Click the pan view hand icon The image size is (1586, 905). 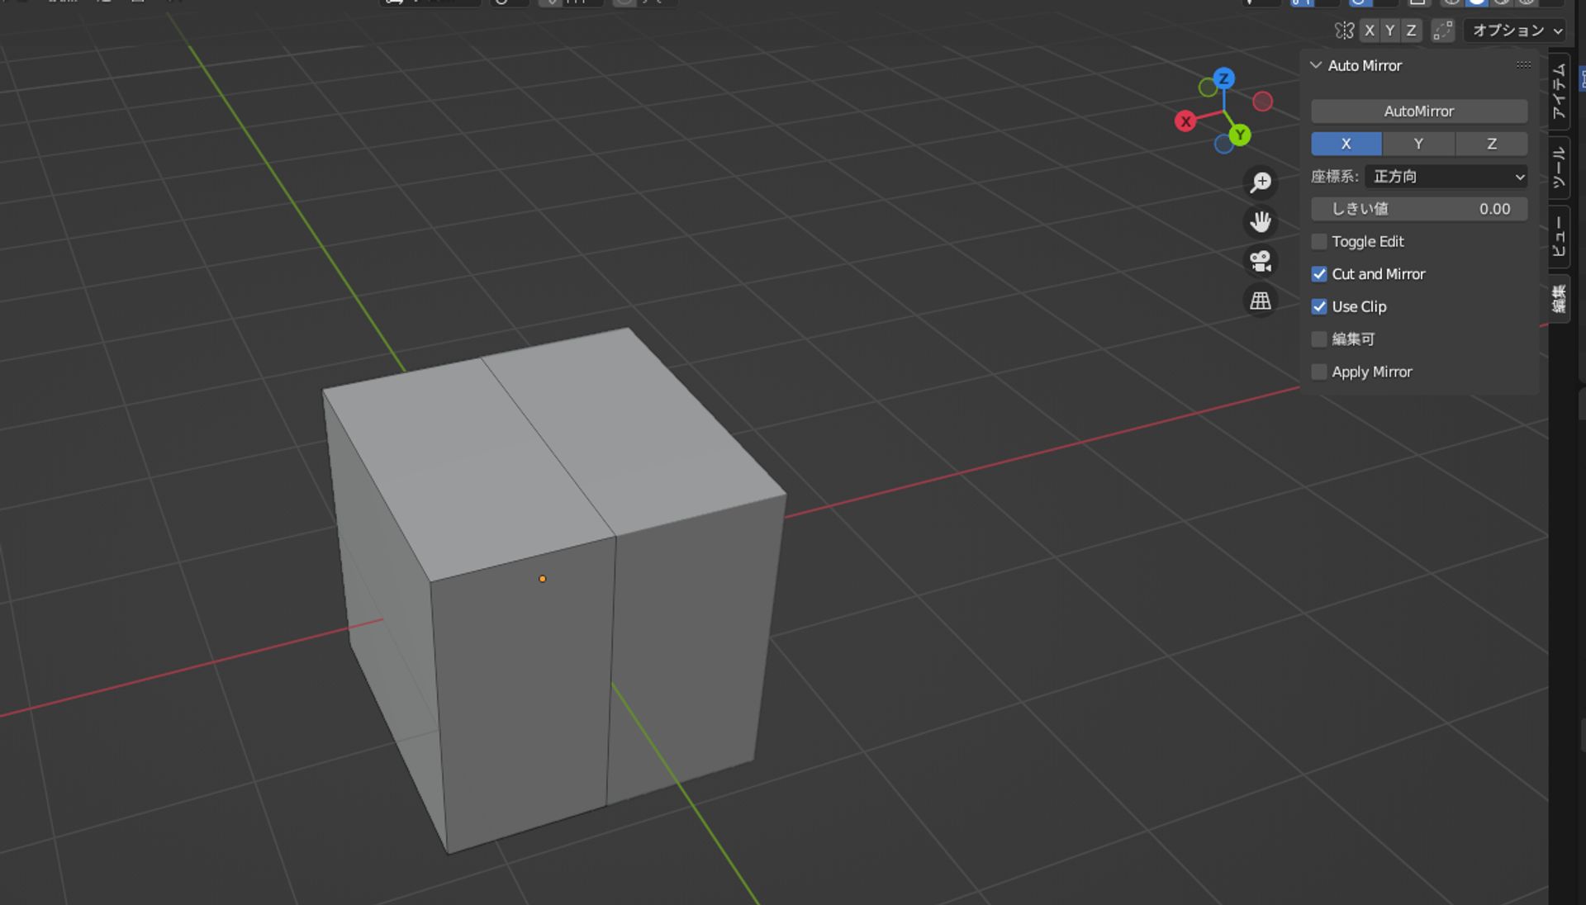pyautogui.click(x=1261, y=221)
